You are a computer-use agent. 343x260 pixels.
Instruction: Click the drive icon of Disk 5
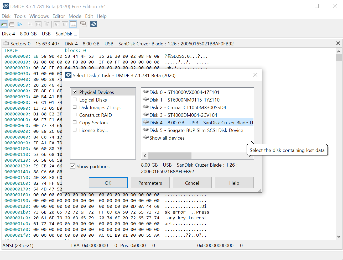pyautogui.click(x=146, y=130)
